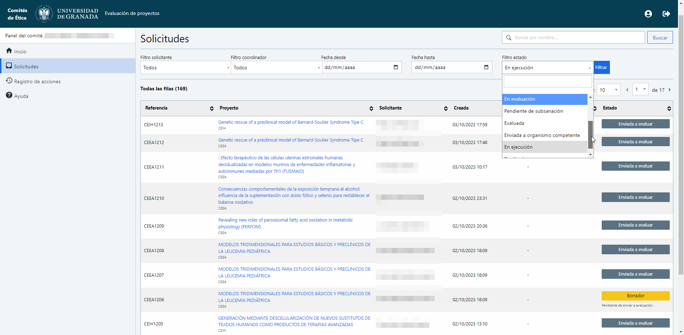This screenshot has height=335, width=684.
Task: Sort table by Estado column arrows
Action: 669,108
